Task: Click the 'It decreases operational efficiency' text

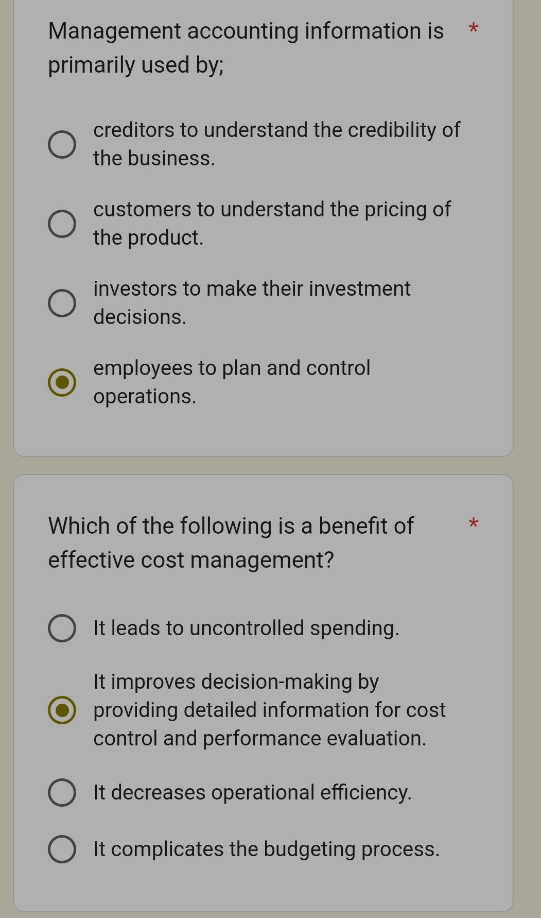Action: pyautogui.click(x=252, y=792)
